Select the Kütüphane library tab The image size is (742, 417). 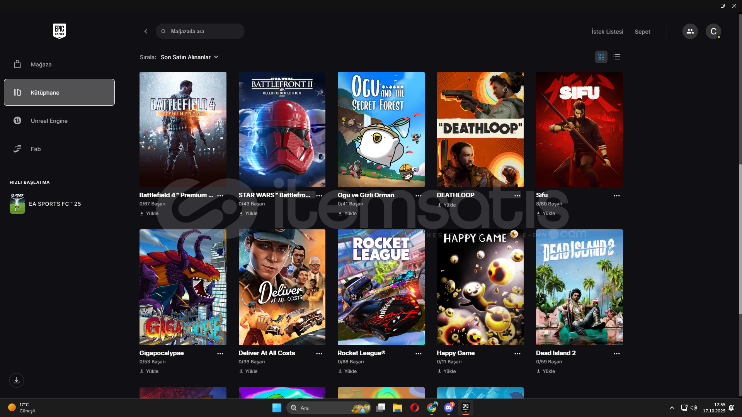(x=59, y=92)
